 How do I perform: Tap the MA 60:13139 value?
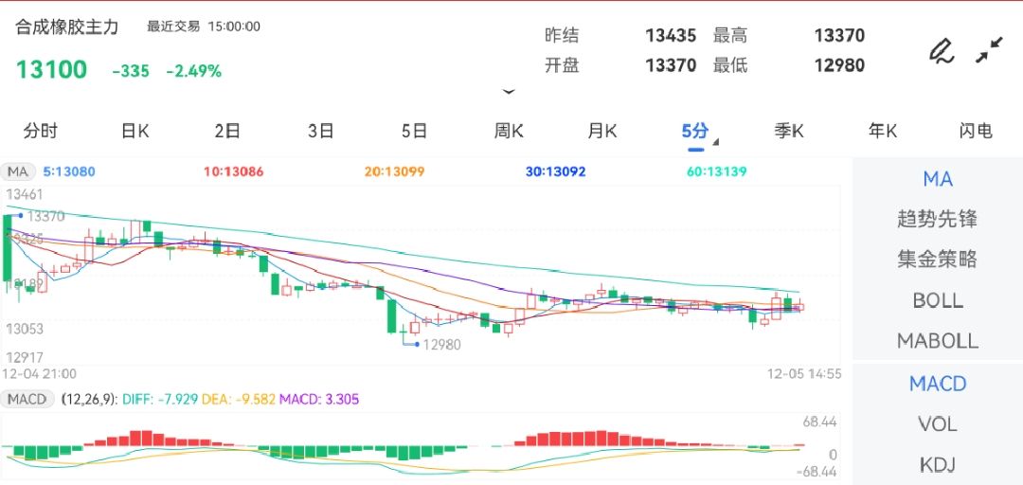point(717,171)
